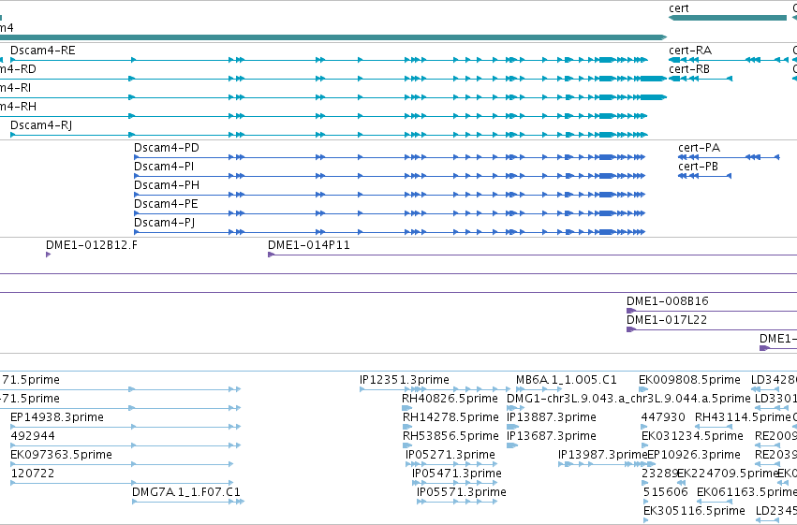Click EST EK061163.5prime
Viewport: 797px width, 525px height.
tap(746, 492)
